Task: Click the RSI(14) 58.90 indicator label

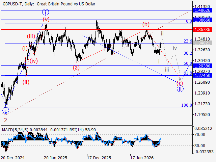Action: click(82, 130)
